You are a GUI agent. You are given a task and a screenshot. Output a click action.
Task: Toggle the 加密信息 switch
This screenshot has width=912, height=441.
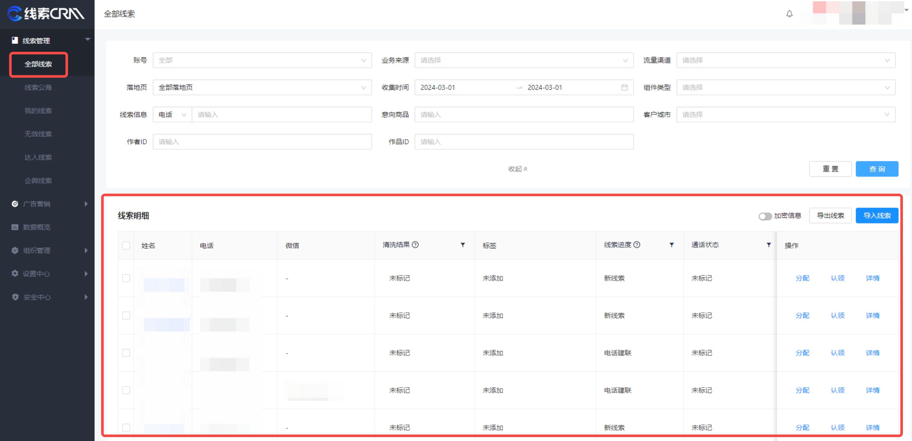tap(765, 216)
